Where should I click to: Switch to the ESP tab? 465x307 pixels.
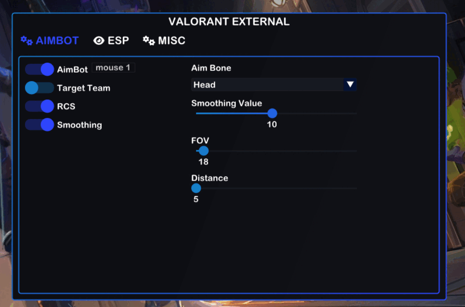pyautogui.click(x=118, y=41)
